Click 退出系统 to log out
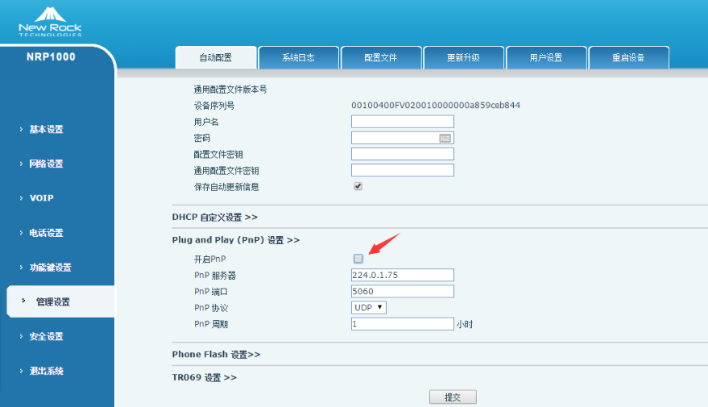Image resolution: width=708 pixels, height=407 pixels. [x=46, y=371]
